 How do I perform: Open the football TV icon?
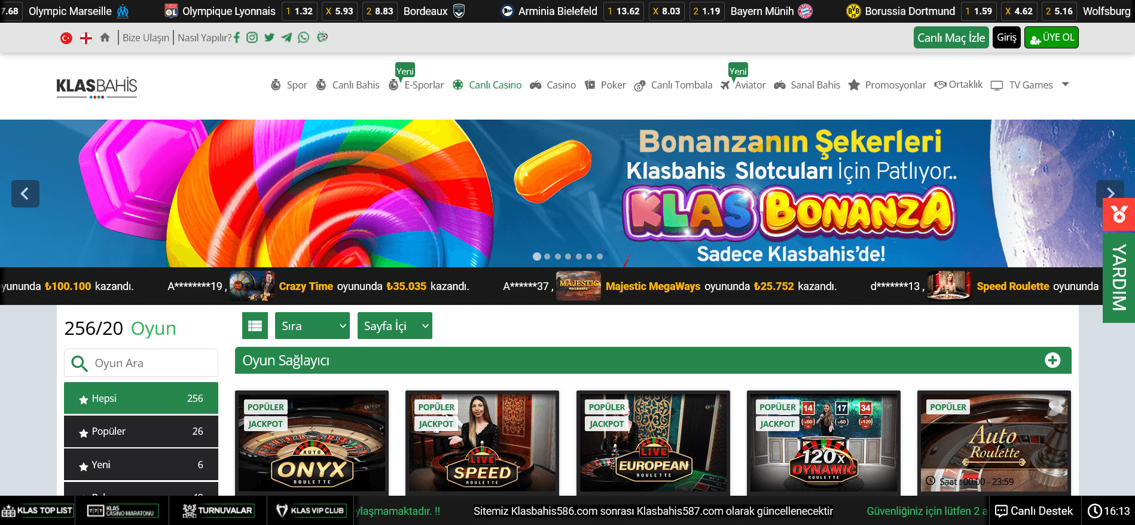click(x=322, y=37)
